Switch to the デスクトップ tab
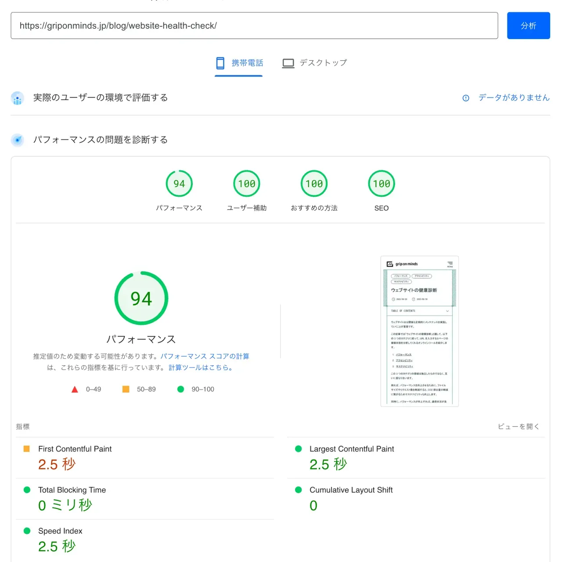The height and width of the screenshot is (562, 562). 314,63
